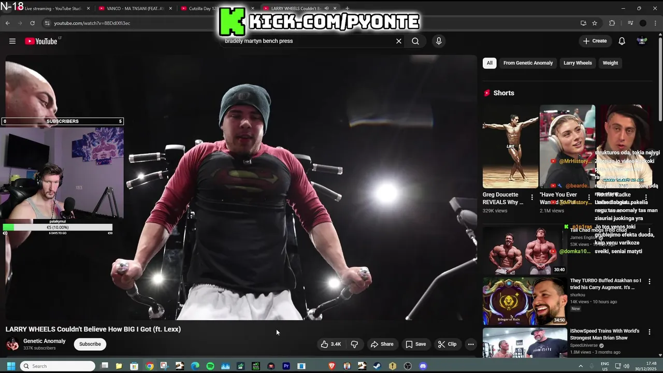Open options for iShowSpeed Brian Shaw video
663x373 pixels.
(649, 332)
